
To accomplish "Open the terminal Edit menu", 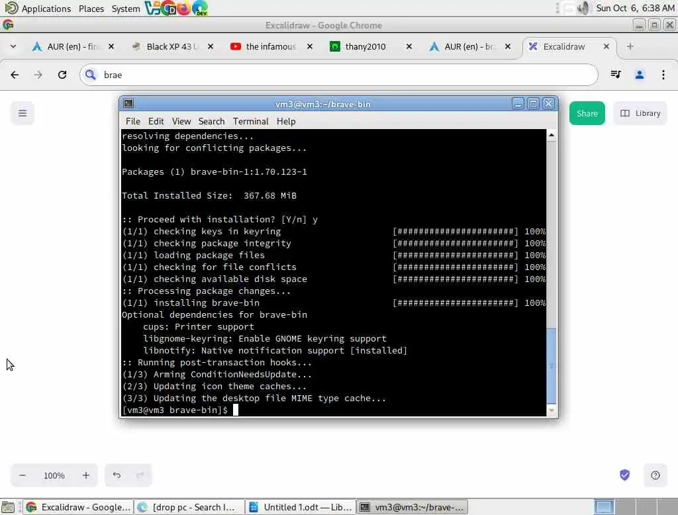I will pyautogui.click(x=156, y=122).
